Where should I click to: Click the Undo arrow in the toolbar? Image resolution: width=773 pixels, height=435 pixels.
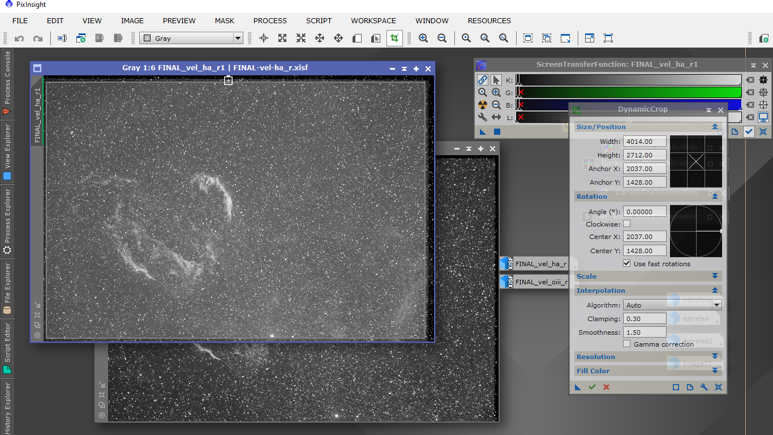click(x=19, y=39)
